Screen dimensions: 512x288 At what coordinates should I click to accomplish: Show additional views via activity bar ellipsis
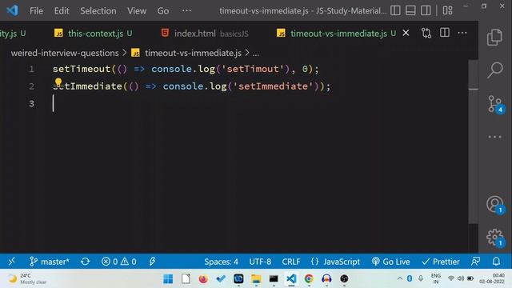(495, 137)
